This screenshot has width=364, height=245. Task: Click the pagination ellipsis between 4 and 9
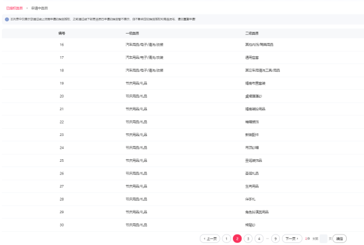click(267, 239)
